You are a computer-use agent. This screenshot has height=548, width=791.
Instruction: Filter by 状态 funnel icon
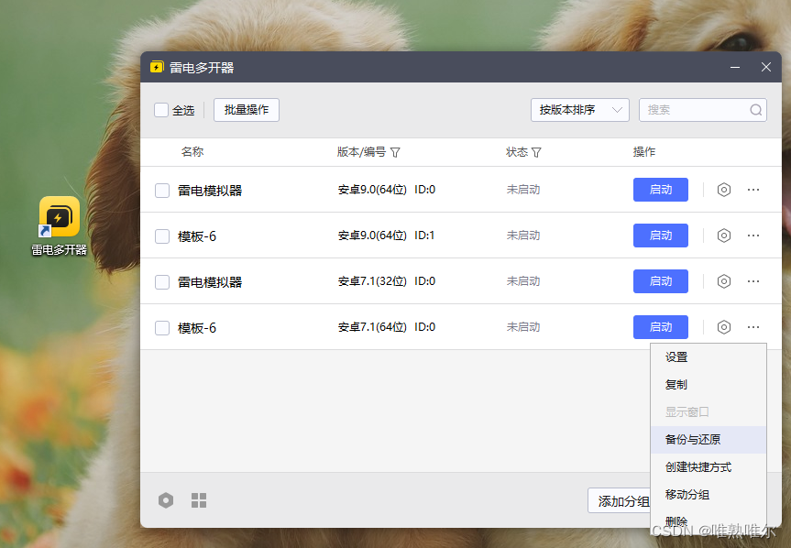click(x=536, y=152)
